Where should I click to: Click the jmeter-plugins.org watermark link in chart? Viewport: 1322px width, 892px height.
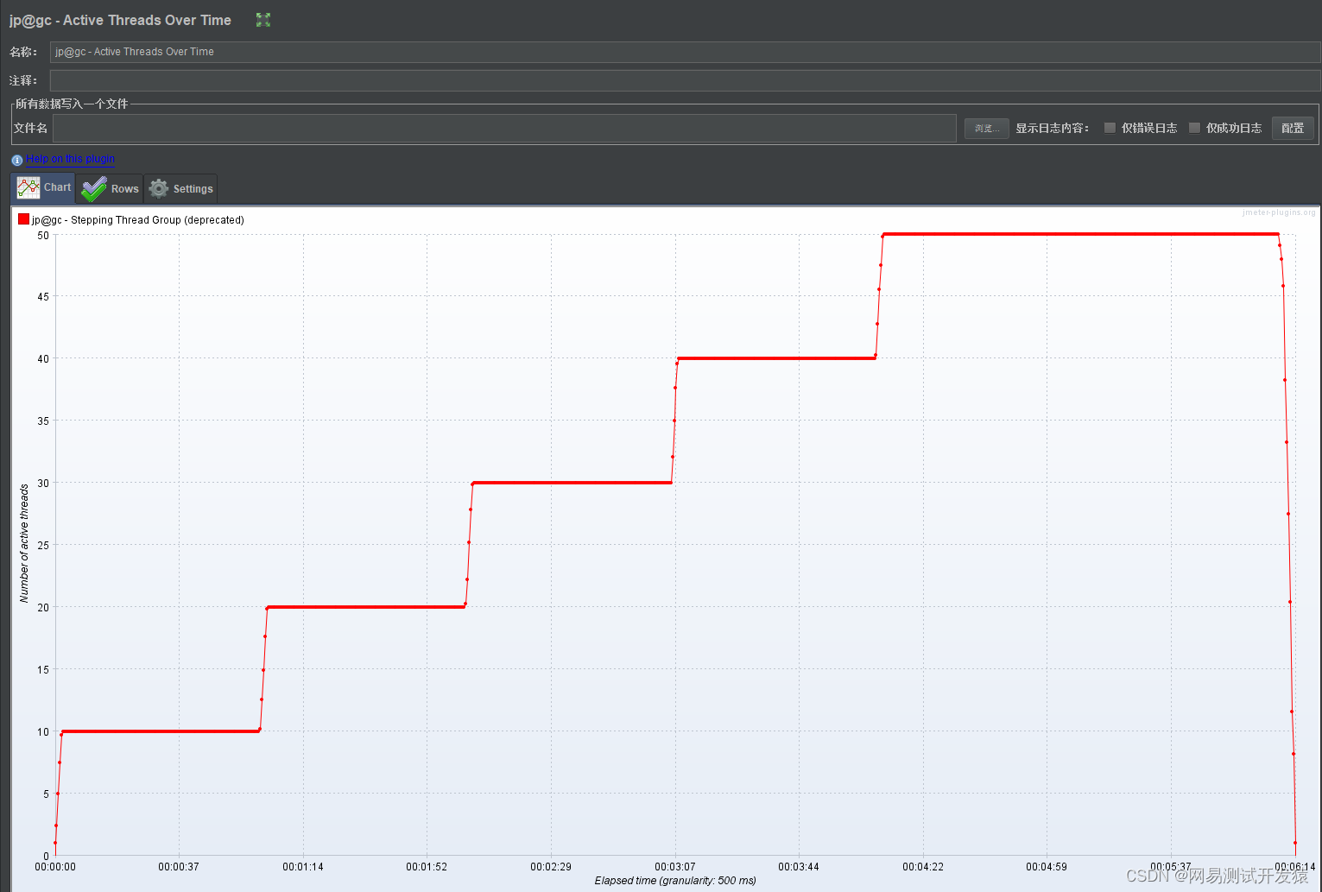(x=1279, y=212)
